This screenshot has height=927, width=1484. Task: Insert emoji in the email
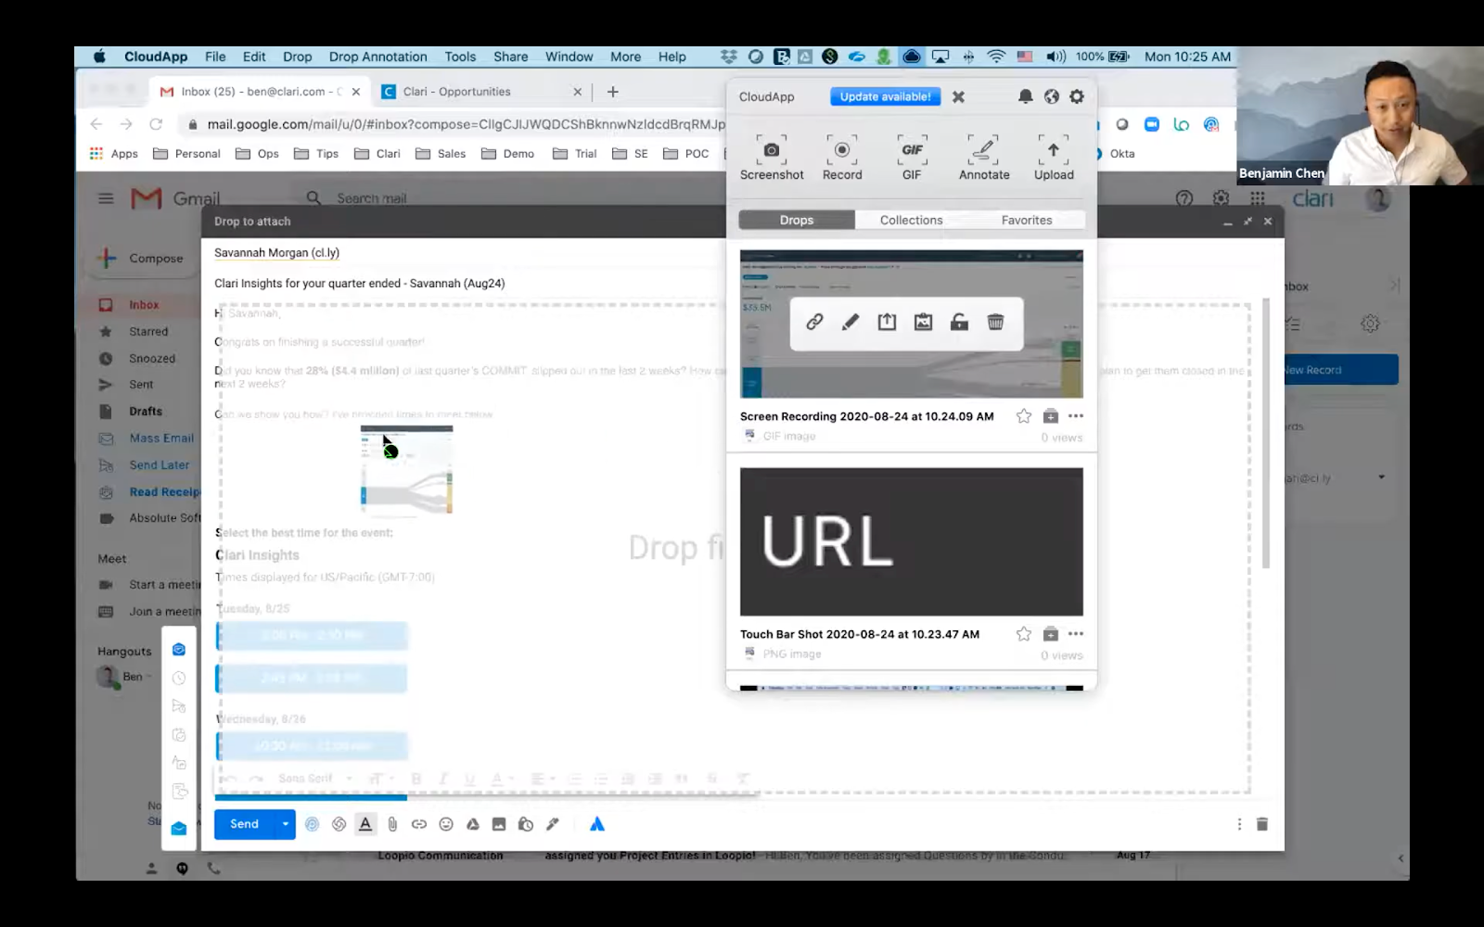(446, 824)
